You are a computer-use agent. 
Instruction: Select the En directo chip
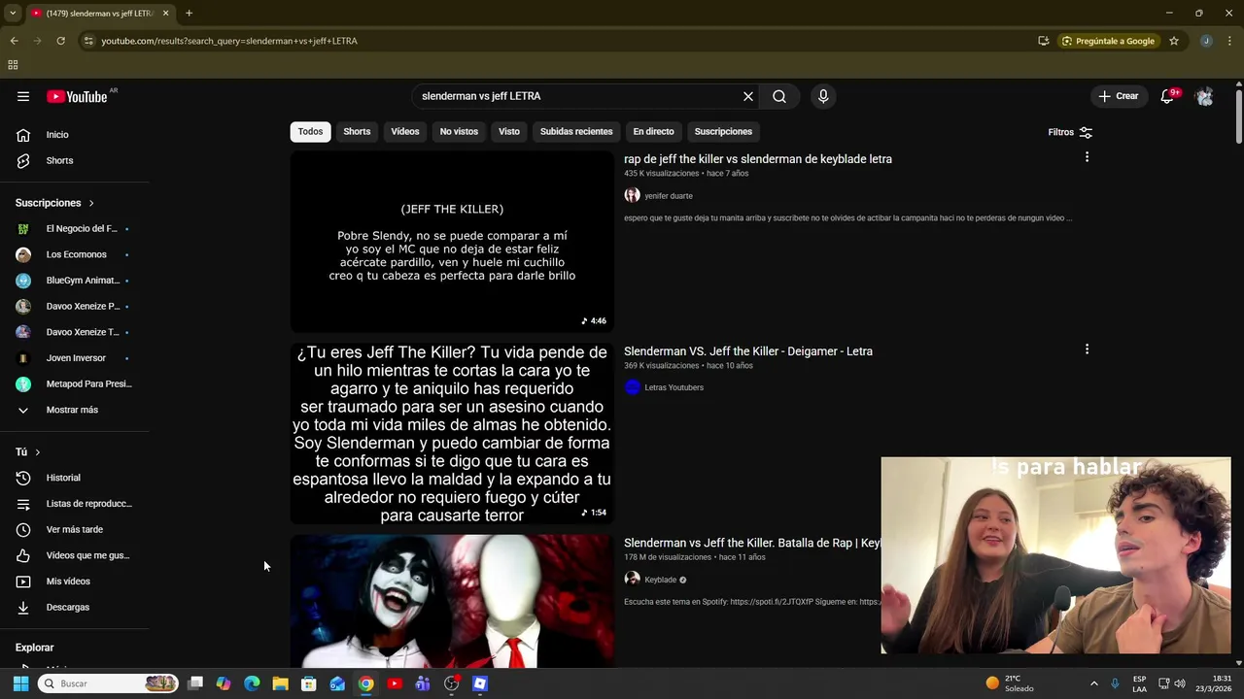pos(653,131)
